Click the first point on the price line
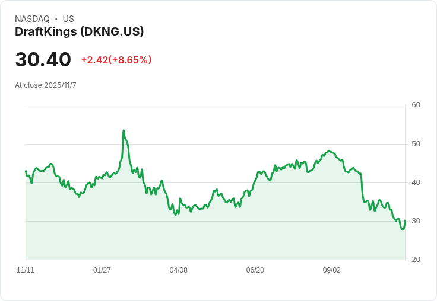Image resolution: width=437 pixels, height=301 pixels. click(x=26, y=171)
